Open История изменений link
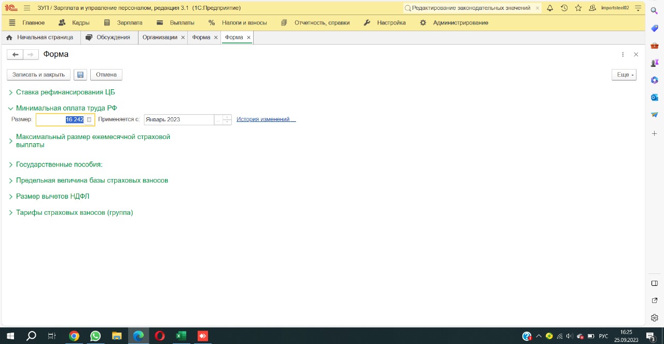664x344 pixels. 266,119
